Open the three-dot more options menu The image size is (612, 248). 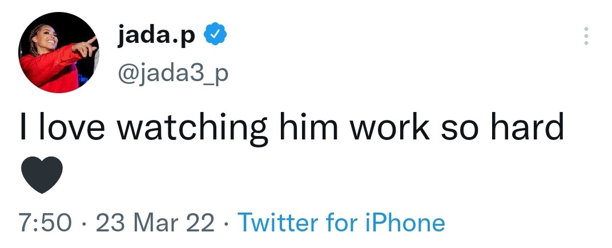585,37
